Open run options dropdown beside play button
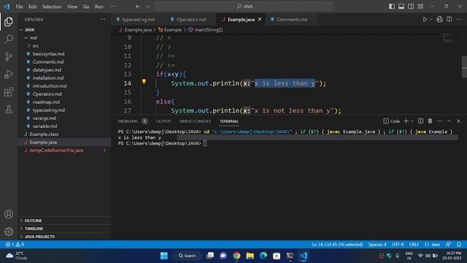This screenshot has width=467, height=263. pos(431,20)
